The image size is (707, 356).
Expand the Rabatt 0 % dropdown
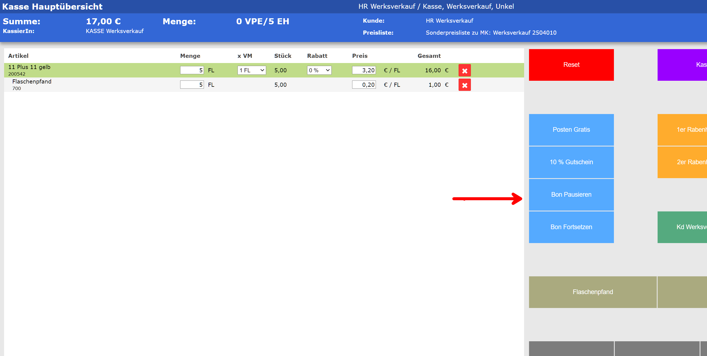coord(319,70)
